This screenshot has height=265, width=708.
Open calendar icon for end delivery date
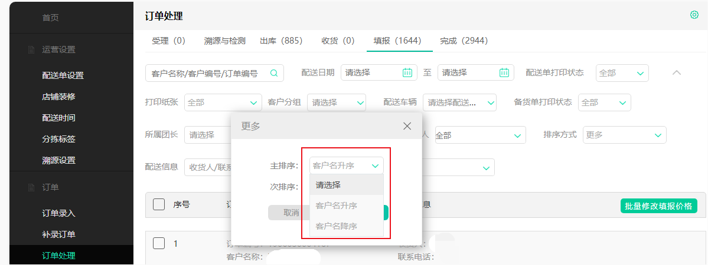pyautogui.click(x=504, y=72)
